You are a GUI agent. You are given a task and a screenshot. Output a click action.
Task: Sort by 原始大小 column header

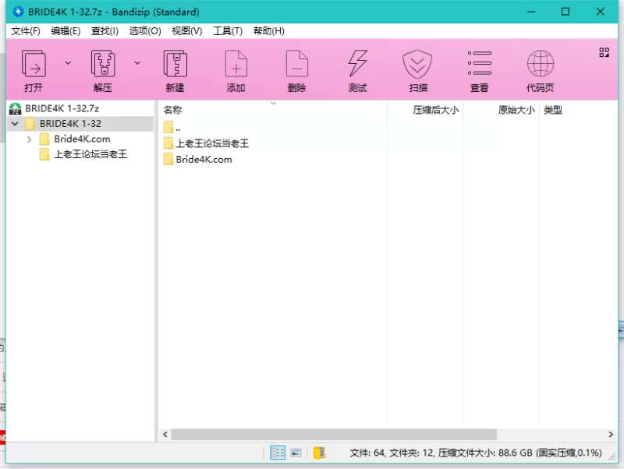point(516,110)
